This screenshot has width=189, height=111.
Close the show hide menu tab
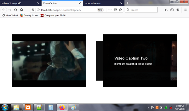[121, 3]
